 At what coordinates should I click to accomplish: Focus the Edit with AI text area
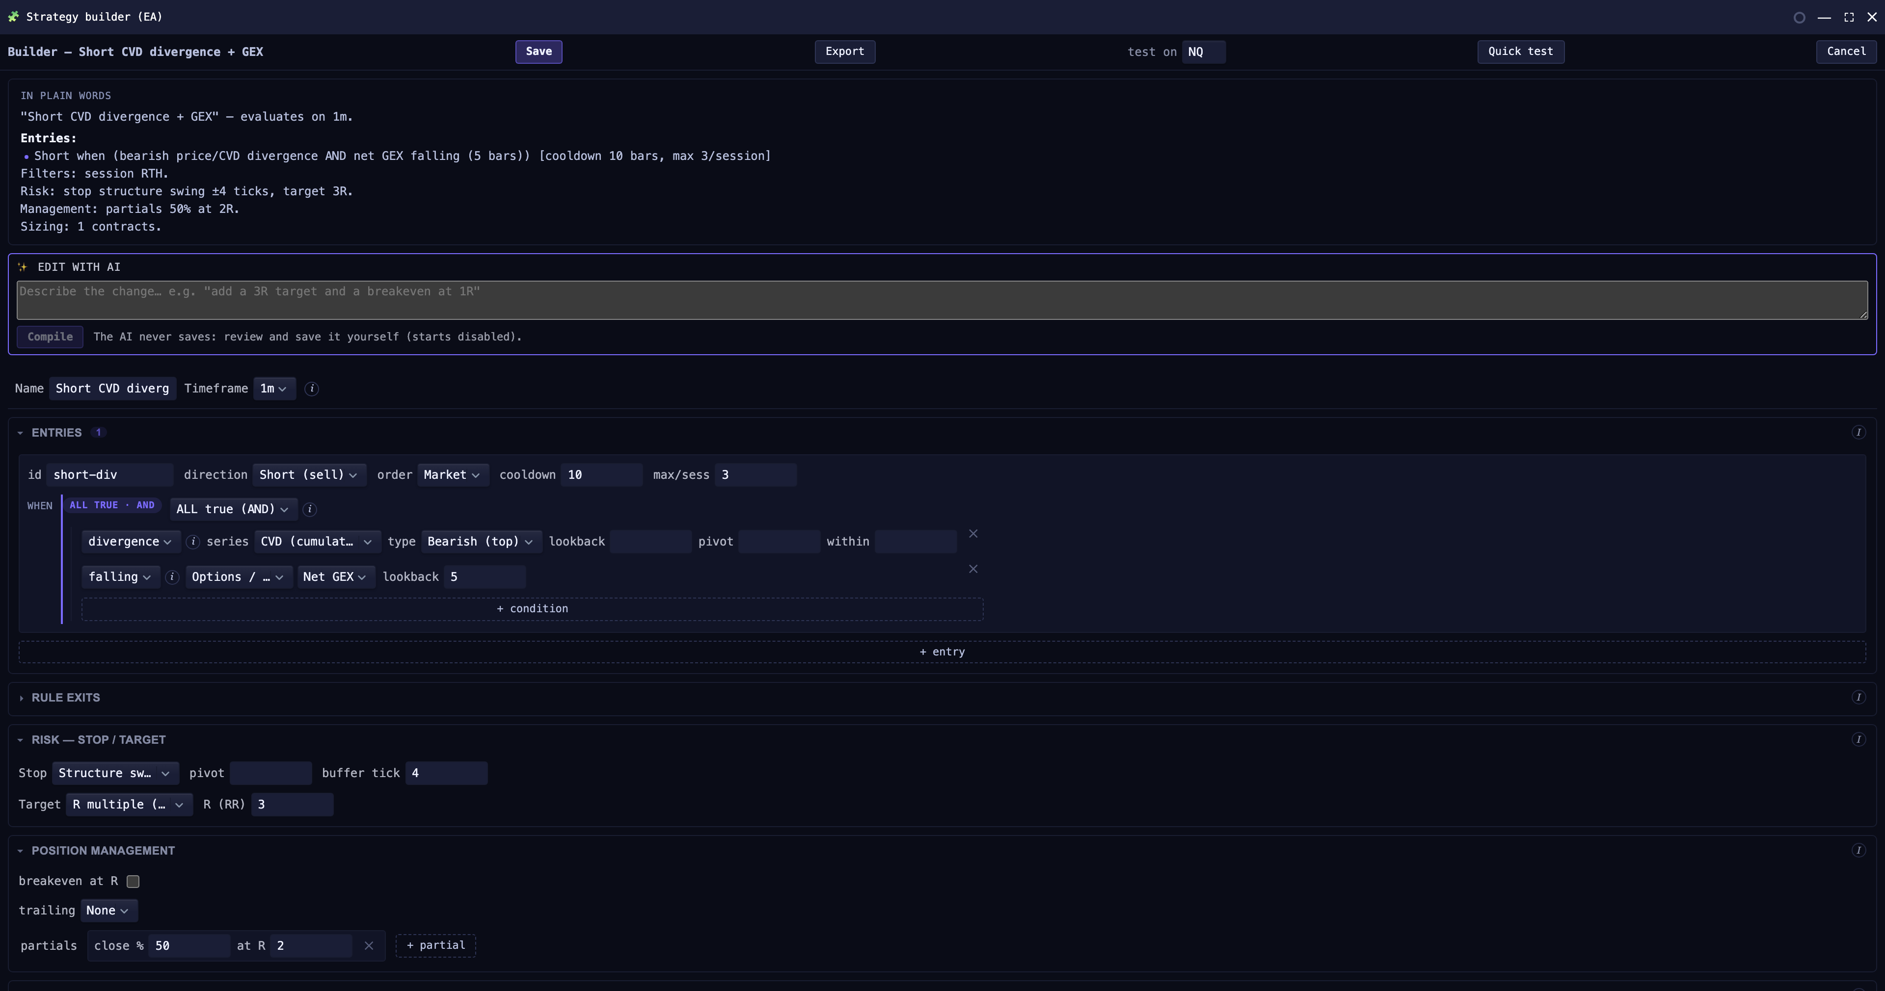pyautogui.click(x=942, y=301)
